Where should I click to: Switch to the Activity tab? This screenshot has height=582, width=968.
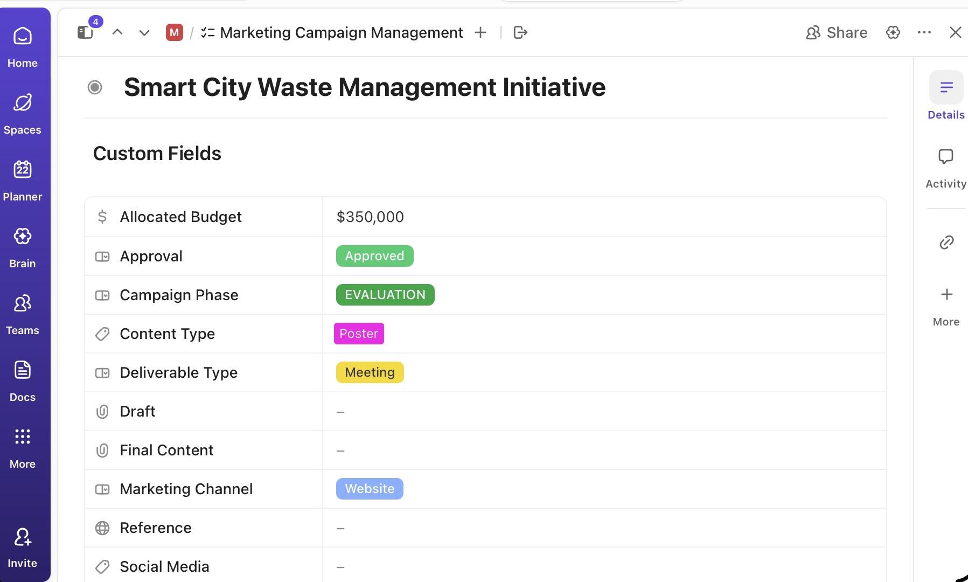click(x=945, y=168)
